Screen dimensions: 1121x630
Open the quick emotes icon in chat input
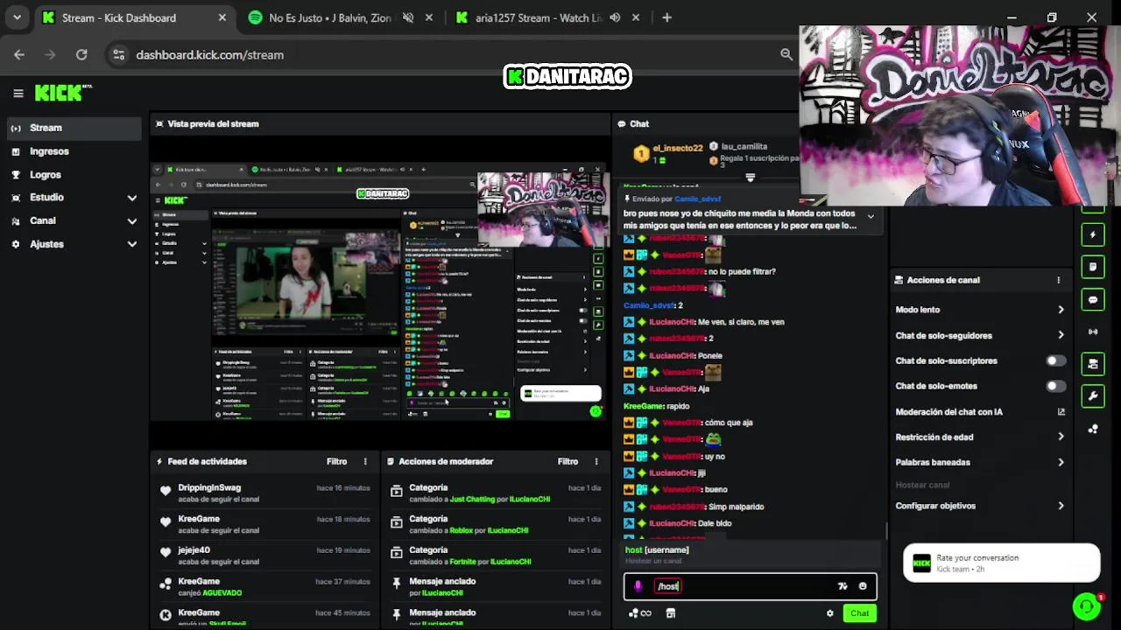(843, 586)
